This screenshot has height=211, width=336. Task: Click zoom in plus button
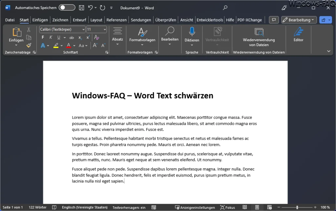tap(315, 207)
